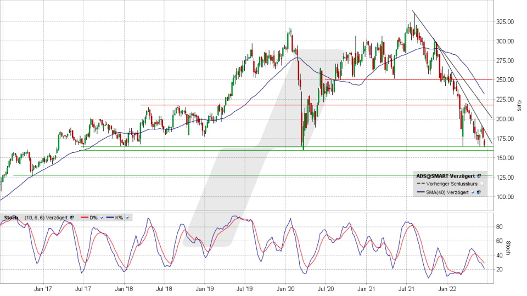
Task: Toggle the K% line checkbox
Action: click(x=127, y=218)
